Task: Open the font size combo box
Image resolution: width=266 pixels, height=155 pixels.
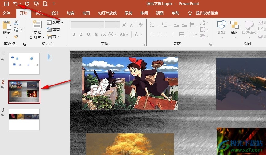Action: pyautogui.click(x=112, y=25)
